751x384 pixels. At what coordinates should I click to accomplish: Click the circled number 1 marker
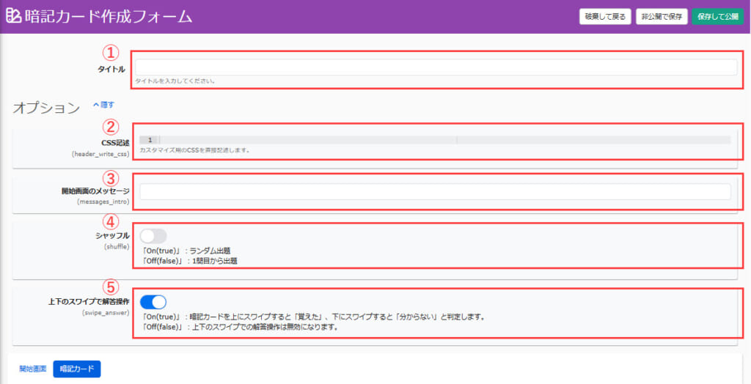[x=109, y=53]
